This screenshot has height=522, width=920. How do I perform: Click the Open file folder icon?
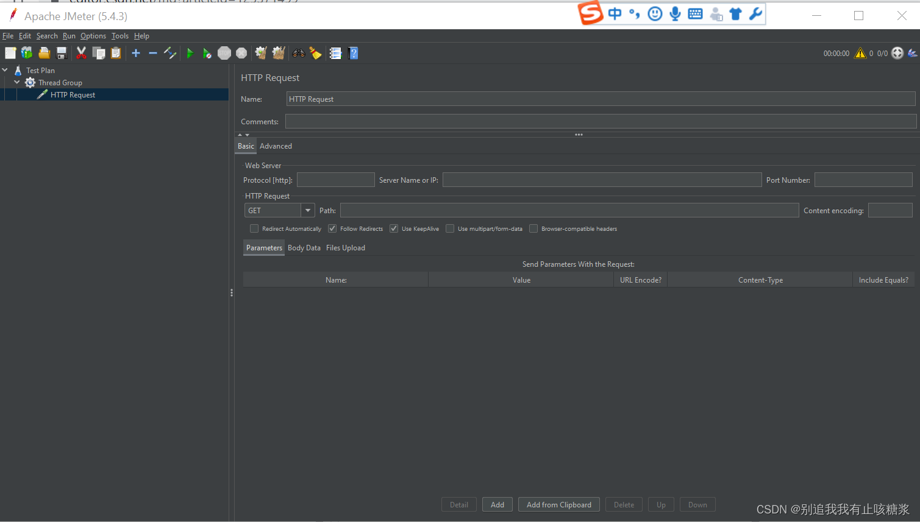click(44, 54)
